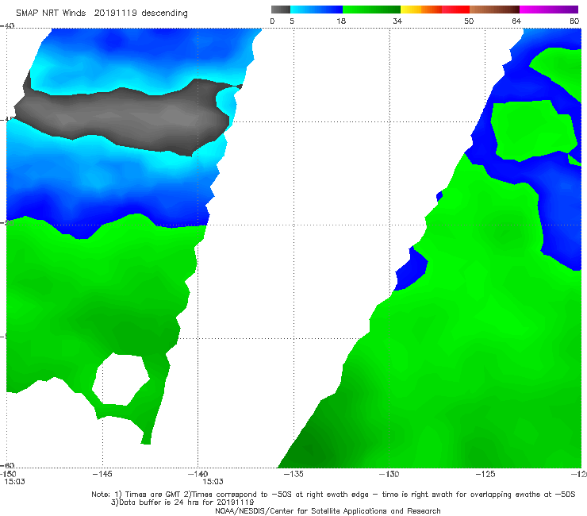The image size is (587, 516).
Task: Click the color scale label '34'
Action: click(397, 21)
